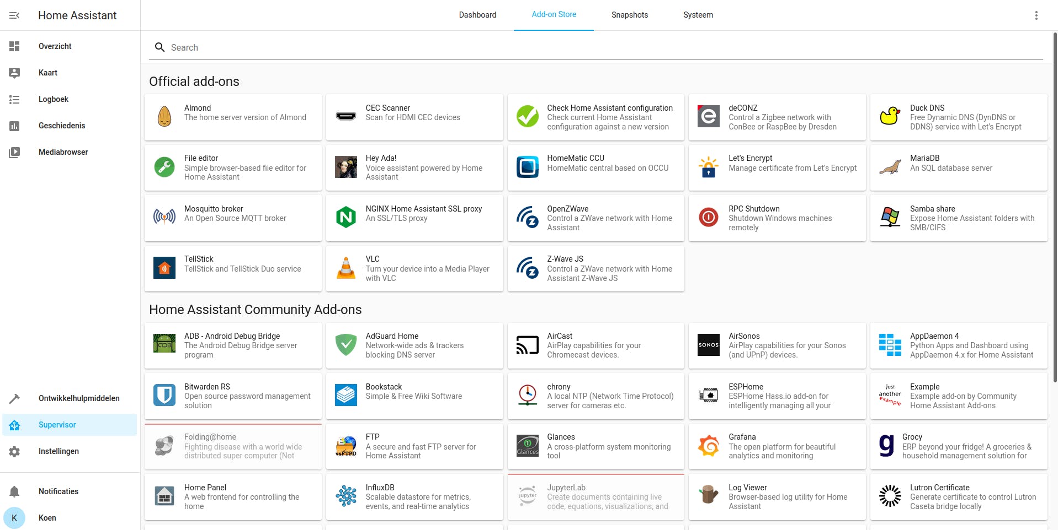Image resolution: width=1058 pixels, height=530 pixels.
Task: Open the Samba share add-on card
Action: click(958, 218)
